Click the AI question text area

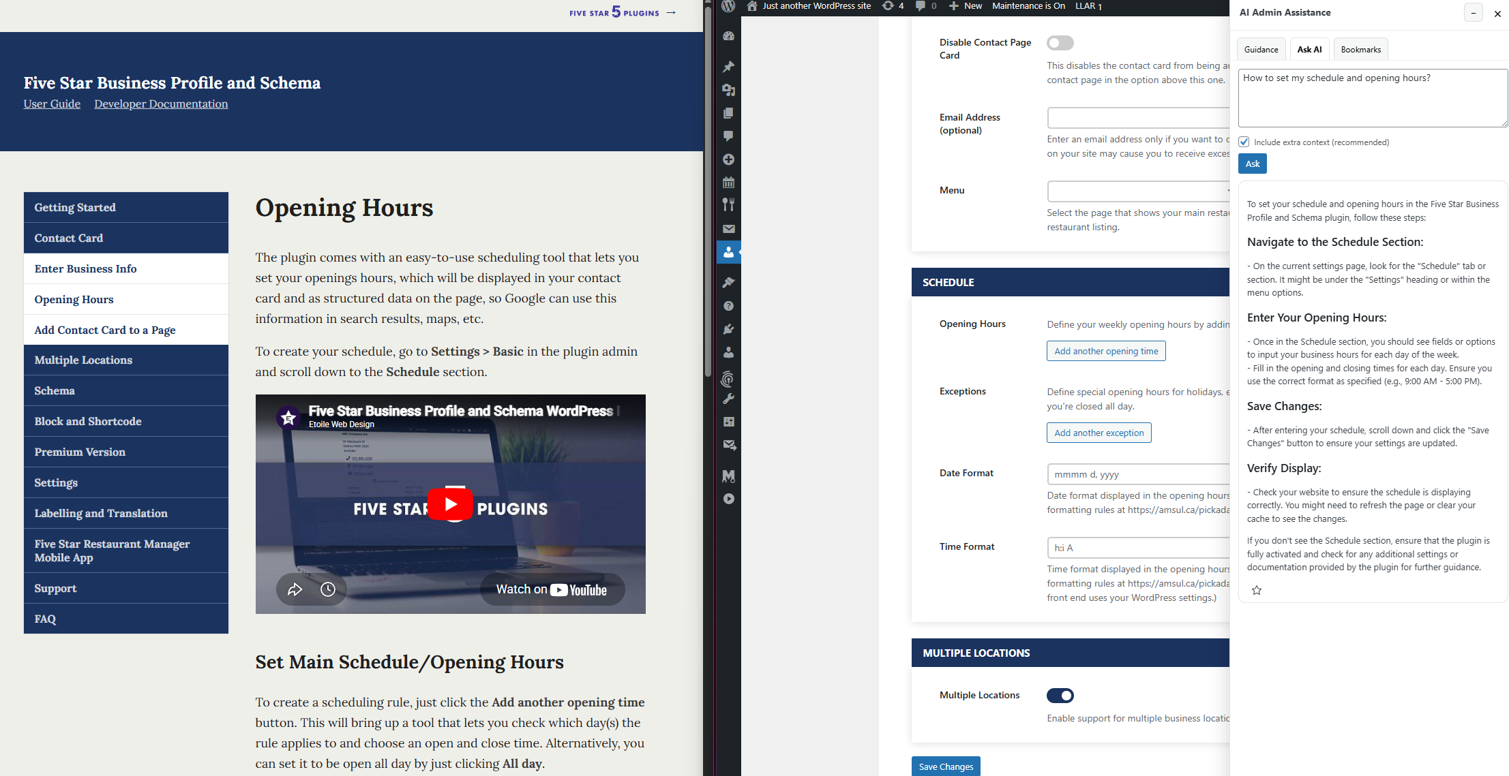pos(1373,97)
